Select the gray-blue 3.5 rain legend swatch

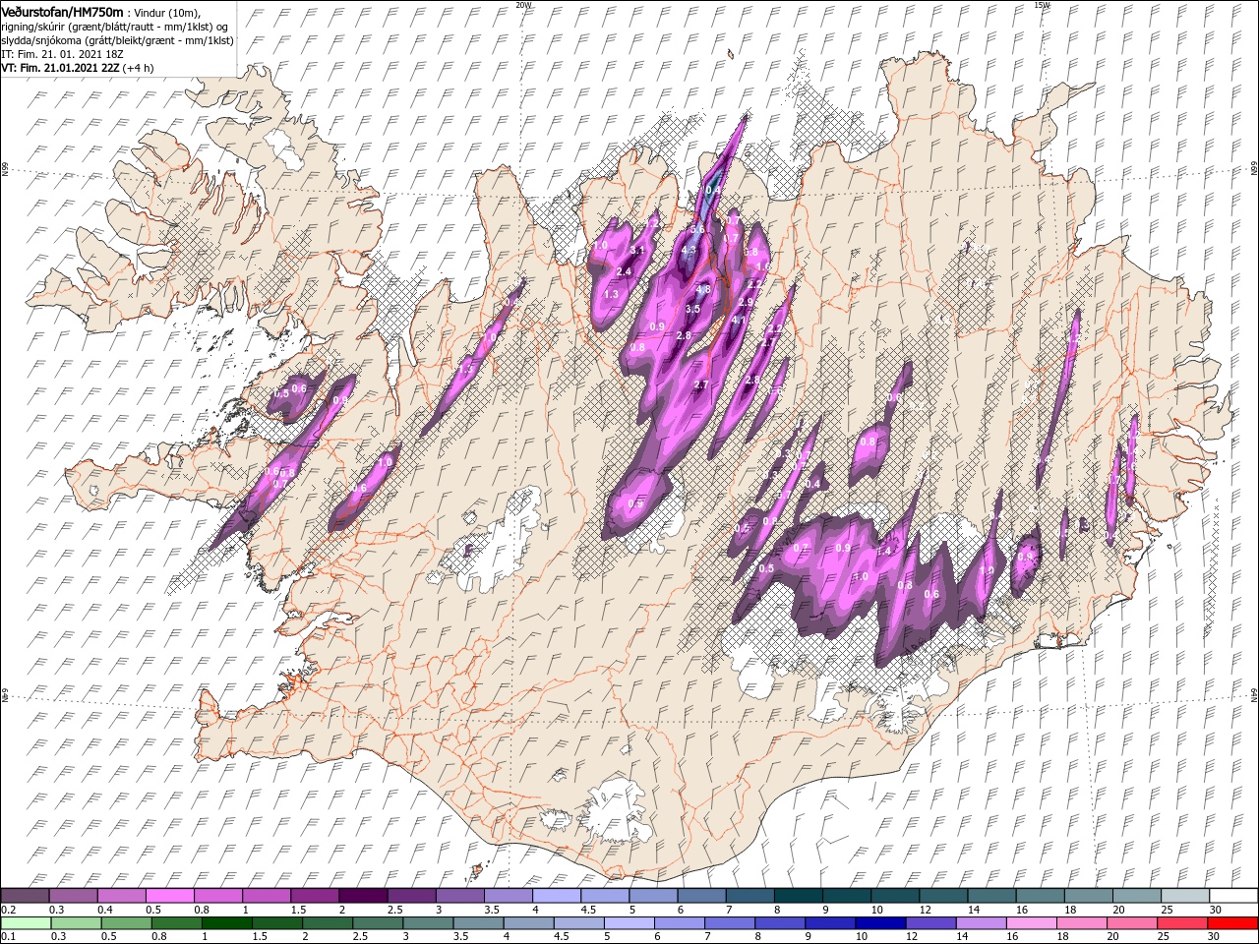pyautogui.click(x=477, y=923)
